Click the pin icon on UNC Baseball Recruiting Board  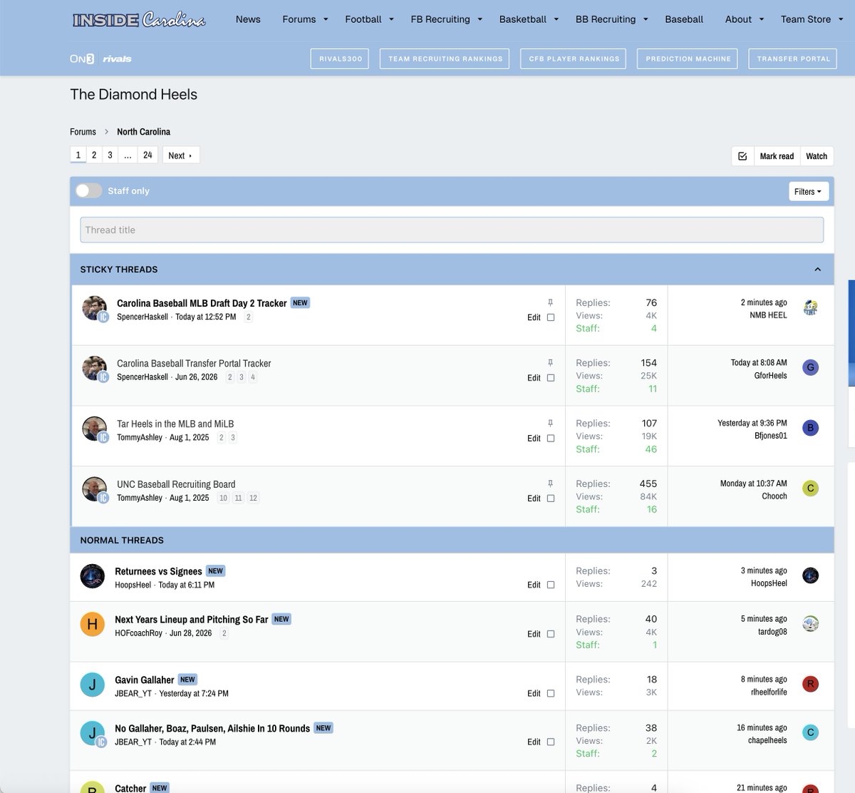pos(550,484)
